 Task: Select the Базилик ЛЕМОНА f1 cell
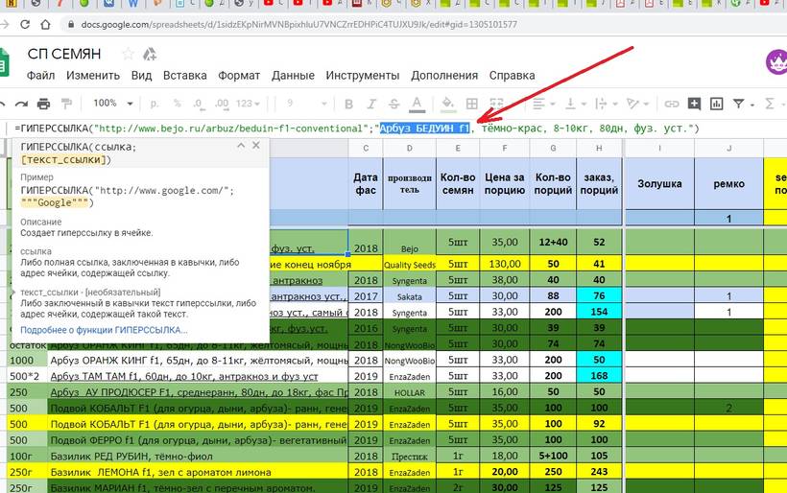[198, 472]
